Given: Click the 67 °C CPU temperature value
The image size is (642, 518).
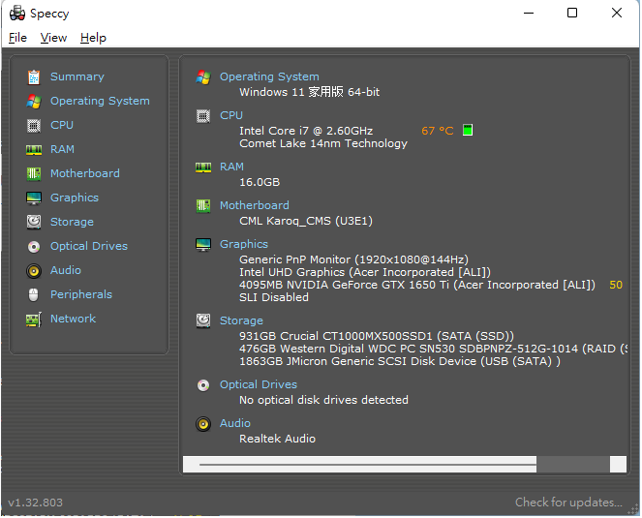Looking at the screenshot, I should coord(438,131).
